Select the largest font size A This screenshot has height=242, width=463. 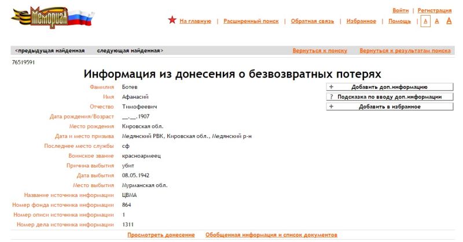pyautogui.click(x=449, y=21)
